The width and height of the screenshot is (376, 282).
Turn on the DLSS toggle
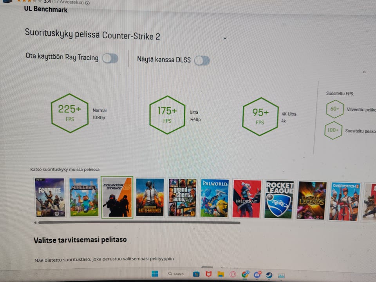(x=202, y=60)
